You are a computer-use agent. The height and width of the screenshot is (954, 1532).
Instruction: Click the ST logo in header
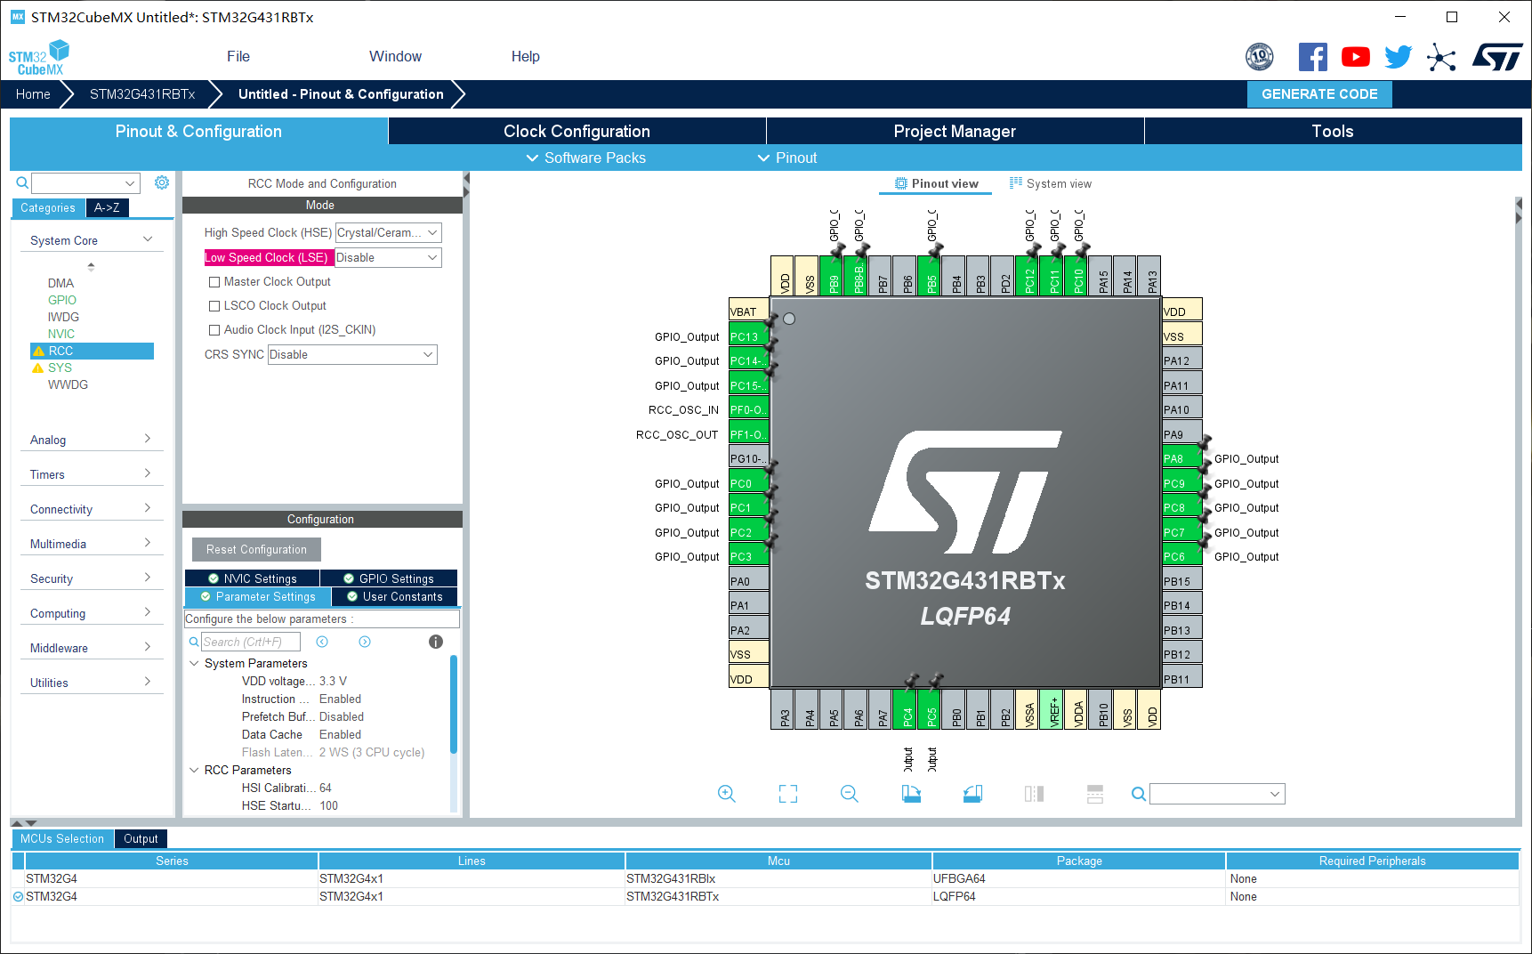pos(1497,57)
